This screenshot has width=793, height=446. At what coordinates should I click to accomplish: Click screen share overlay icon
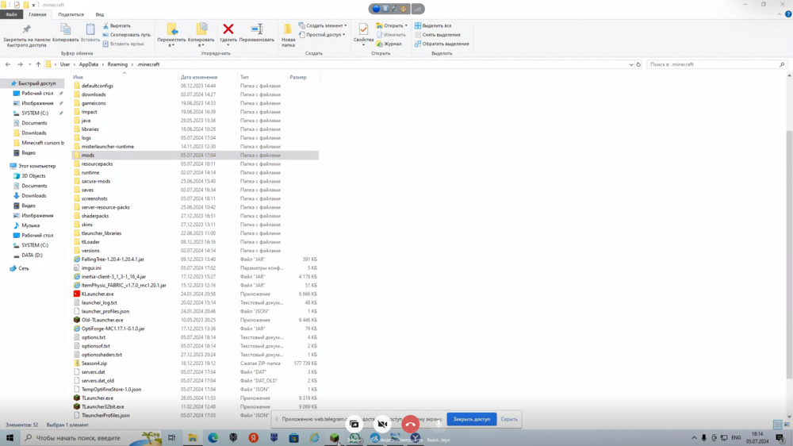click(354, 424)
